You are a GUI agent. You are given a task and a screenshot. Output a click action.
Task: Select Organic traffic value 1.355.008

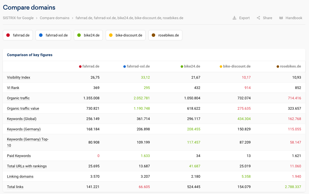point(91,98)
